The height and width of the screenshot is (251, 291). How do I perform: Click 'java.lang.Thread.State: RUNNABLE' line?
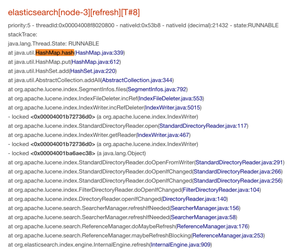click(53, 44)
